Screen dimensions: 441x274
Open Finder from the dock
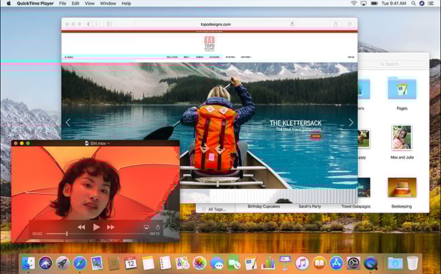28,263
